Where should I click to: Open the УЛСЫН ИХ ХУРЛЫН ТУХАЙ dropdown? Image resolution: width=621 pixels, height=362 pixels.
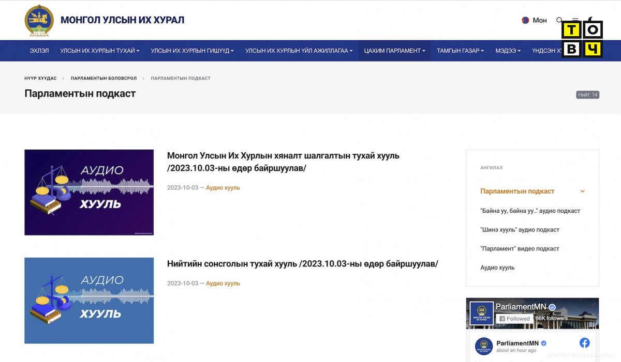click(x=100, y=51)
